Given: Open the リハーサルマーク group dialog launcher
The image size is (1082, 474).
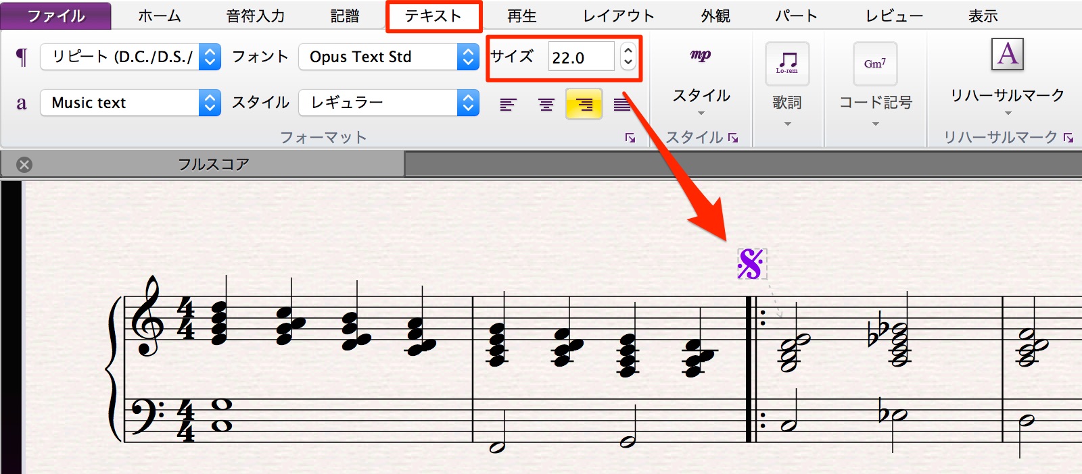Looking at the screenshot, I should pyautogui.click(x=1068, y=138).
